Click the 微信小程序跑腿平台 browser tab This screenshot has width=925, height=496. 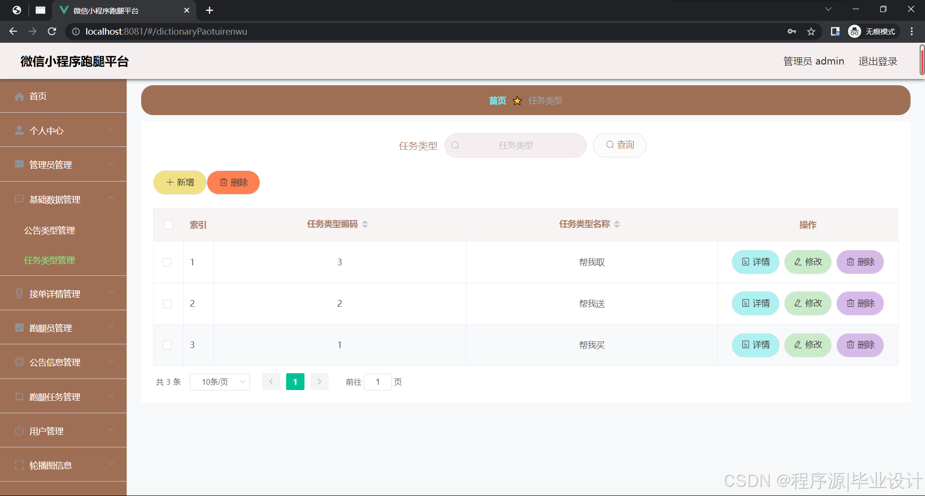124,11
